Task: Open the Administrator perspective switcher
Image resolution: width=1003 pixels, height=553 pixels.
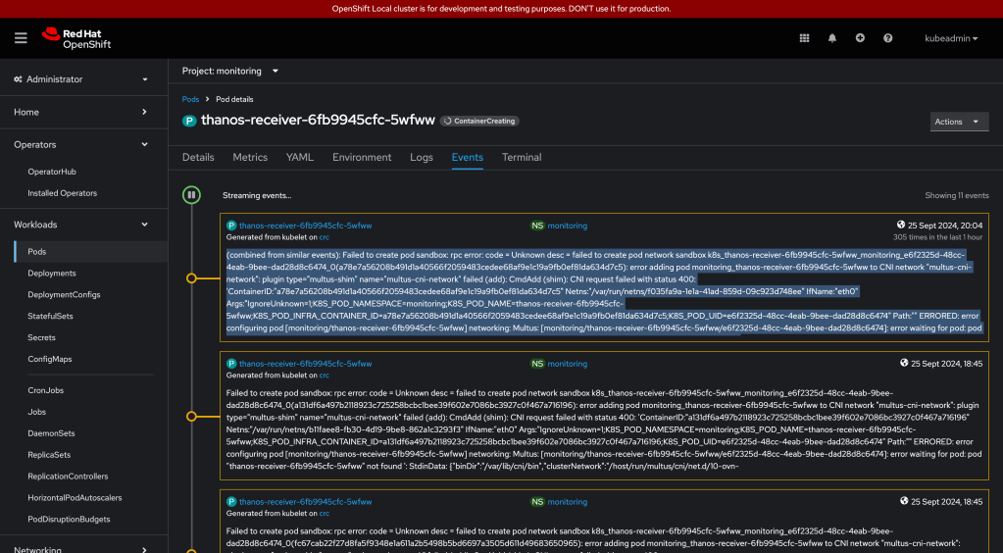Action: (80, 79)
